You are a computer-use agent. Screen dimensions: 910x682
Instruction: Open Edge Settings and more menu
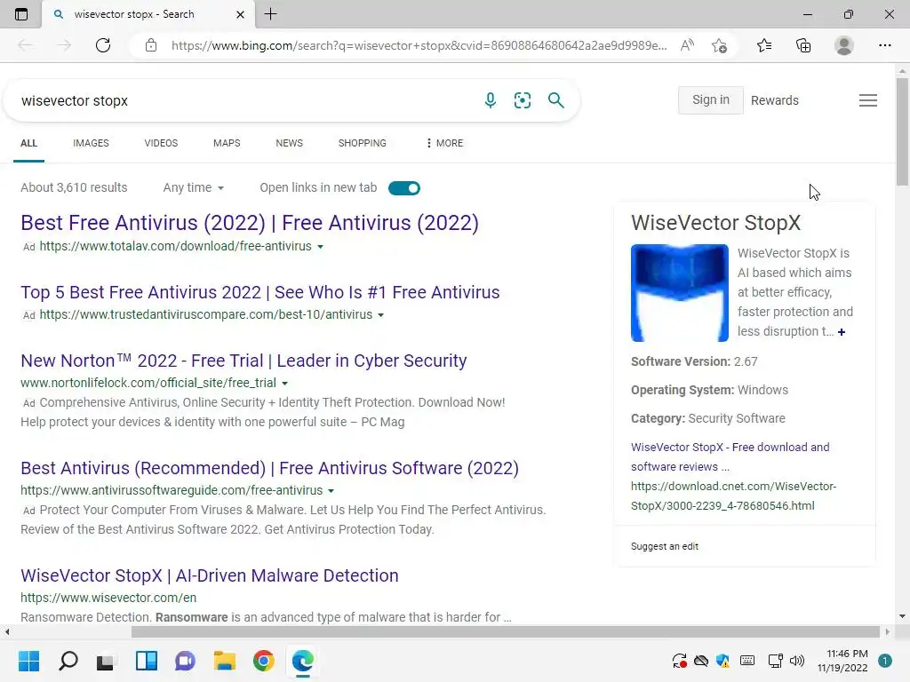884,45
